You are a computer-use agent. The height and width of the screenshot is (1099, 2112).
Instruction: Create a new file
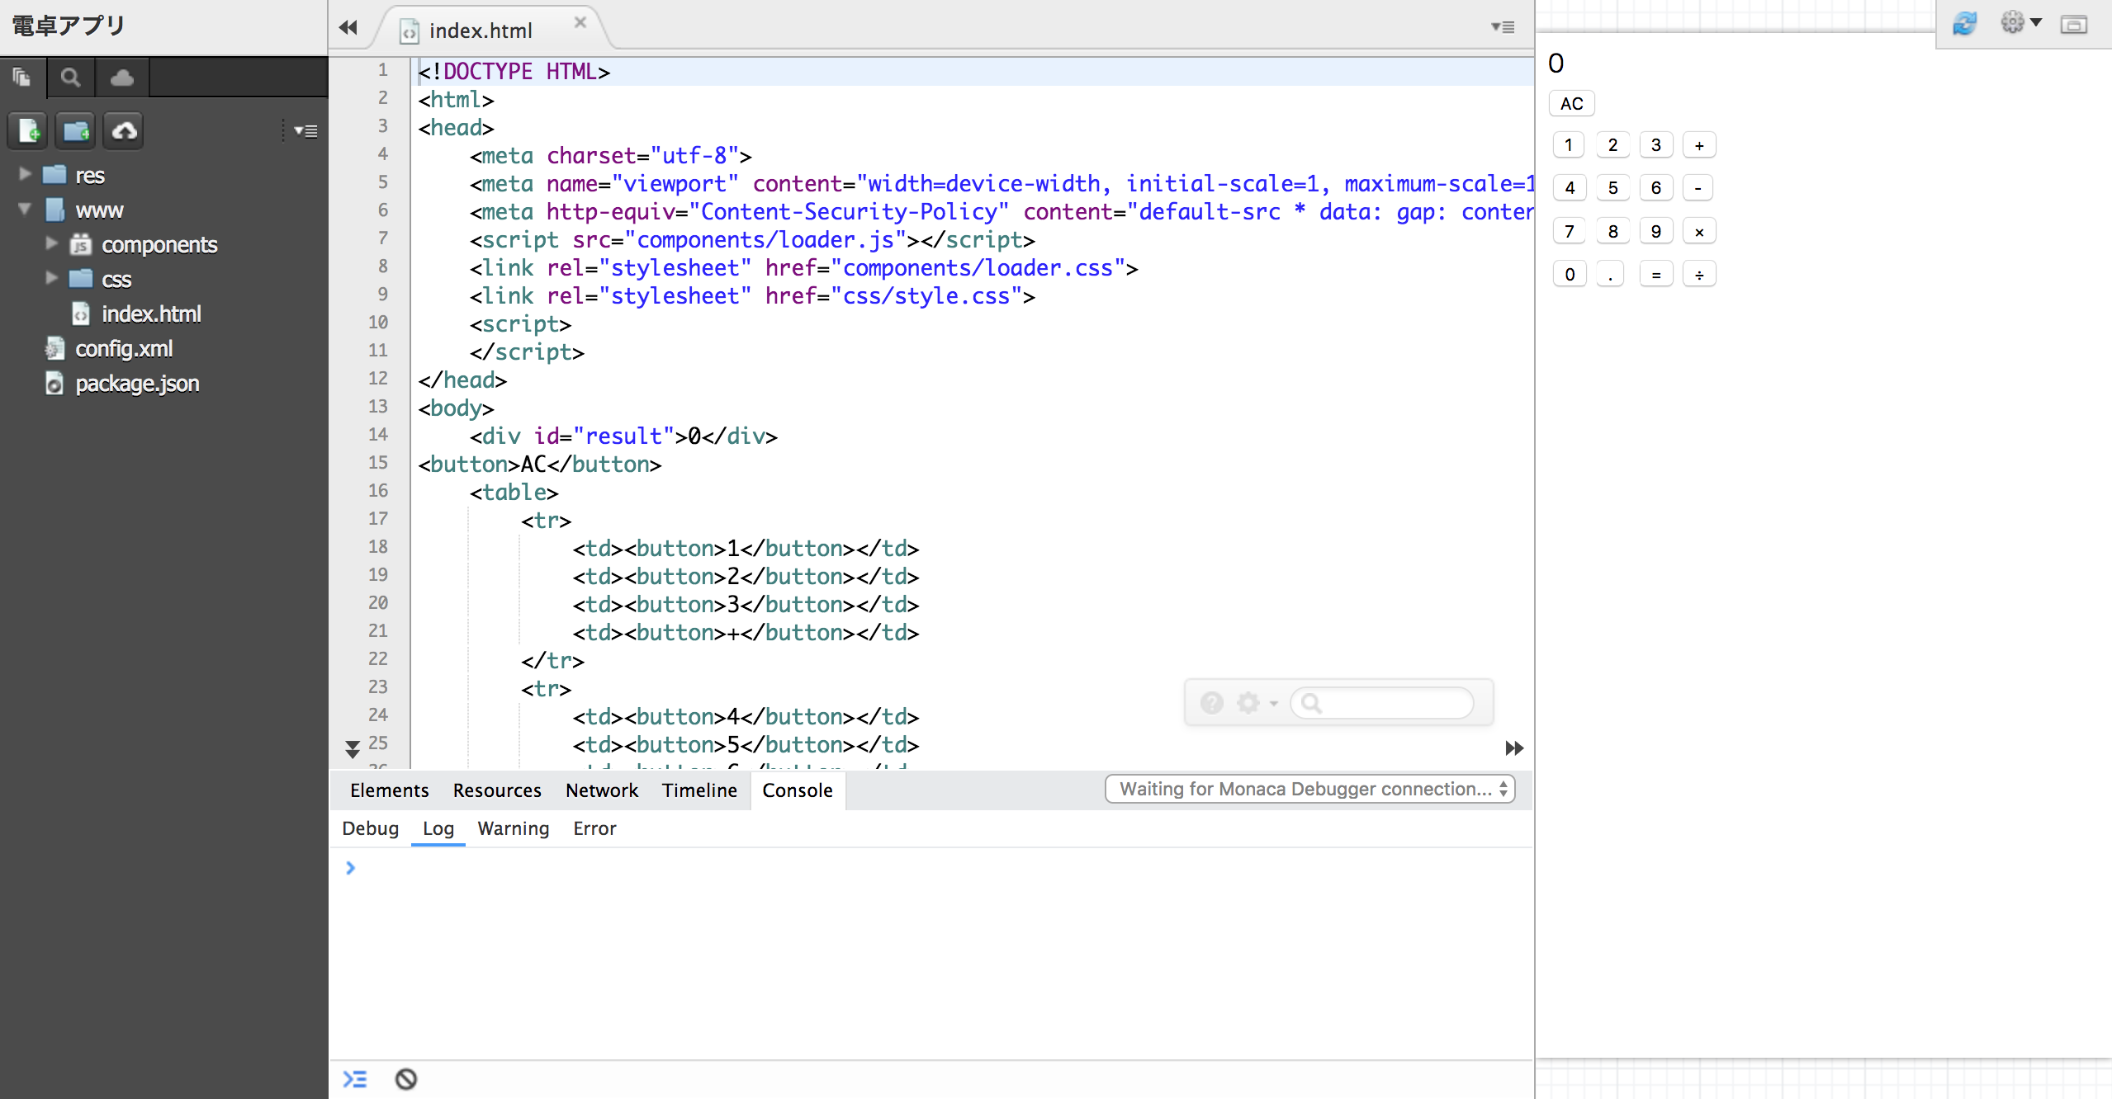[x=27, y=130]
